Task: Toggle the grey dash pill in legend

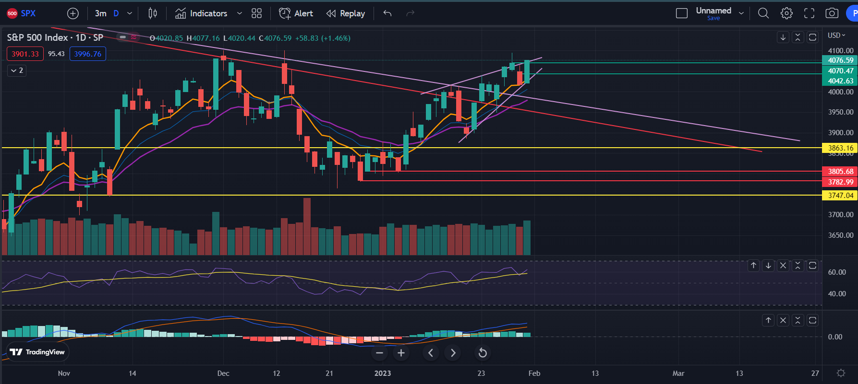Action: coord(123,37)
